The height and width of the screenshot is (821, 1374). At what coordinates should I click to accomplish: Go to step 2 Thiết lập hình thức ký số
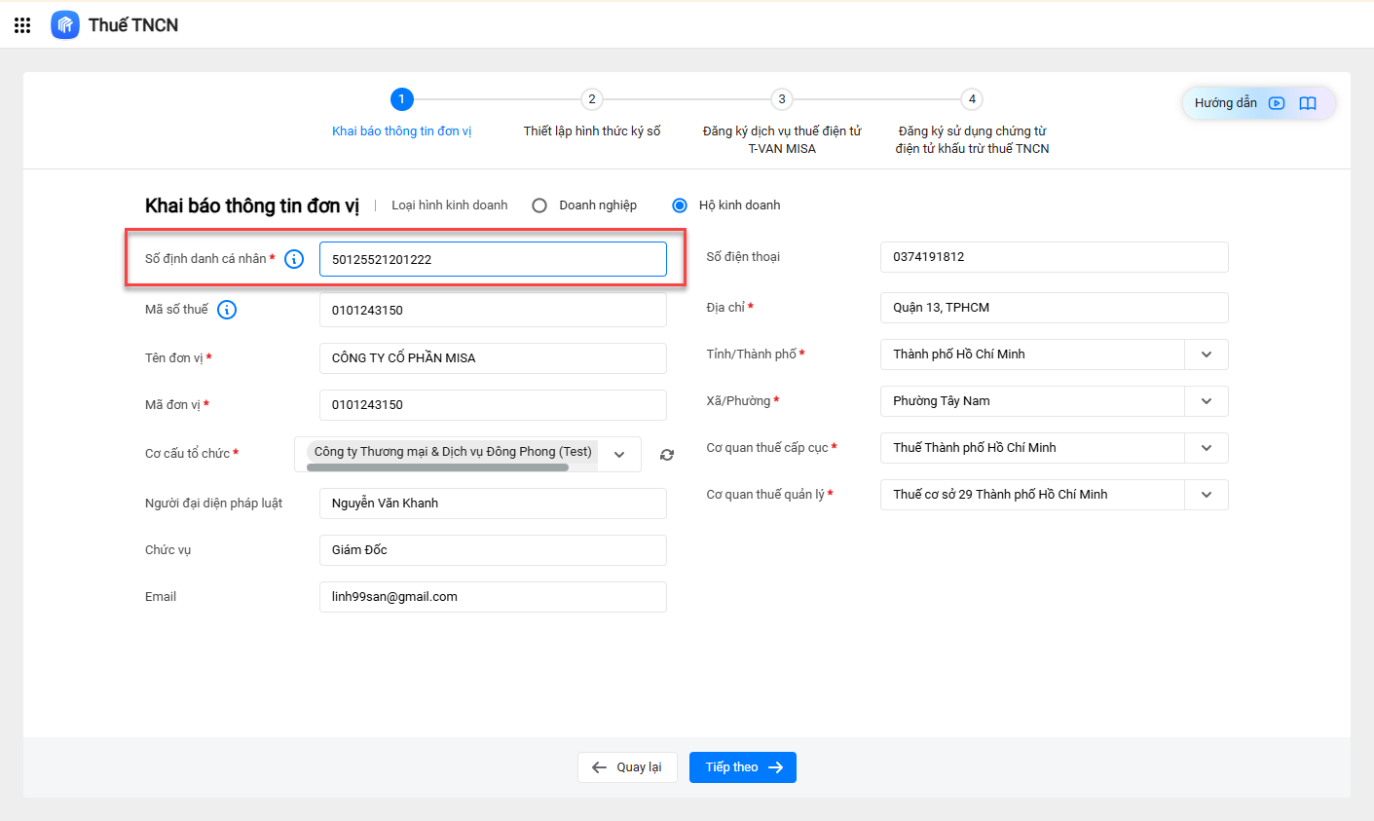tap(591, 99)
